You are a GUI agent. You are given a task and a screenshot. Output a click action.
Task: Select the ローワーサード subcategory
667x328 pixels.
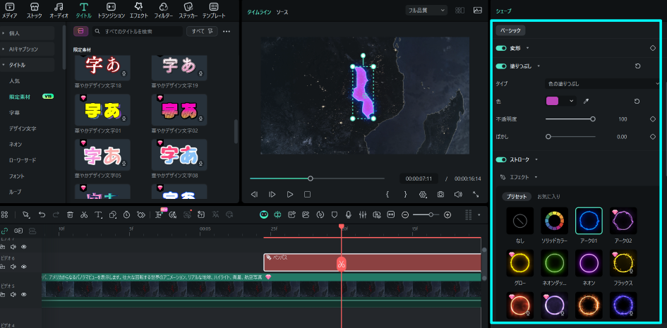(23, 160)
